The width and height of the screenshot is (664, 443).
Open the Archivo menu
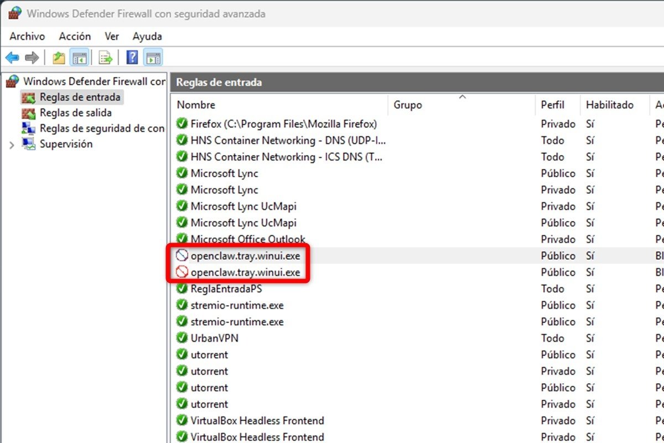tap(27, 37)
